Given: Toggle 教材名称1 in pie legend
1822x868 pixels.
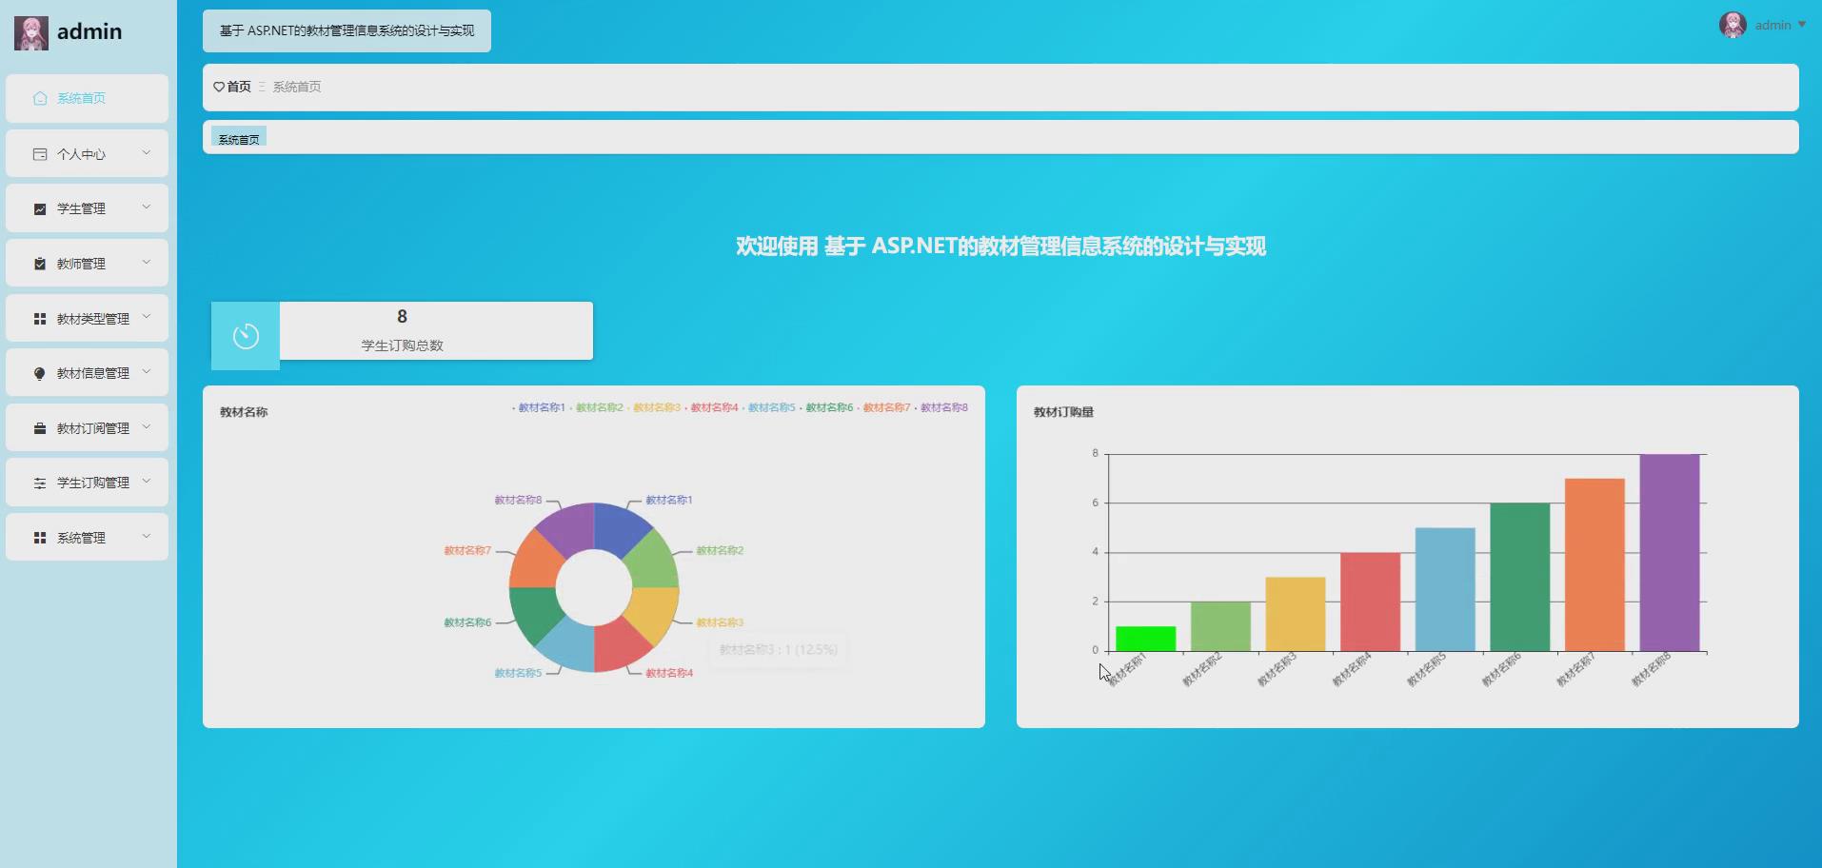Looking at the screenshot, I should tap(538, 407).
